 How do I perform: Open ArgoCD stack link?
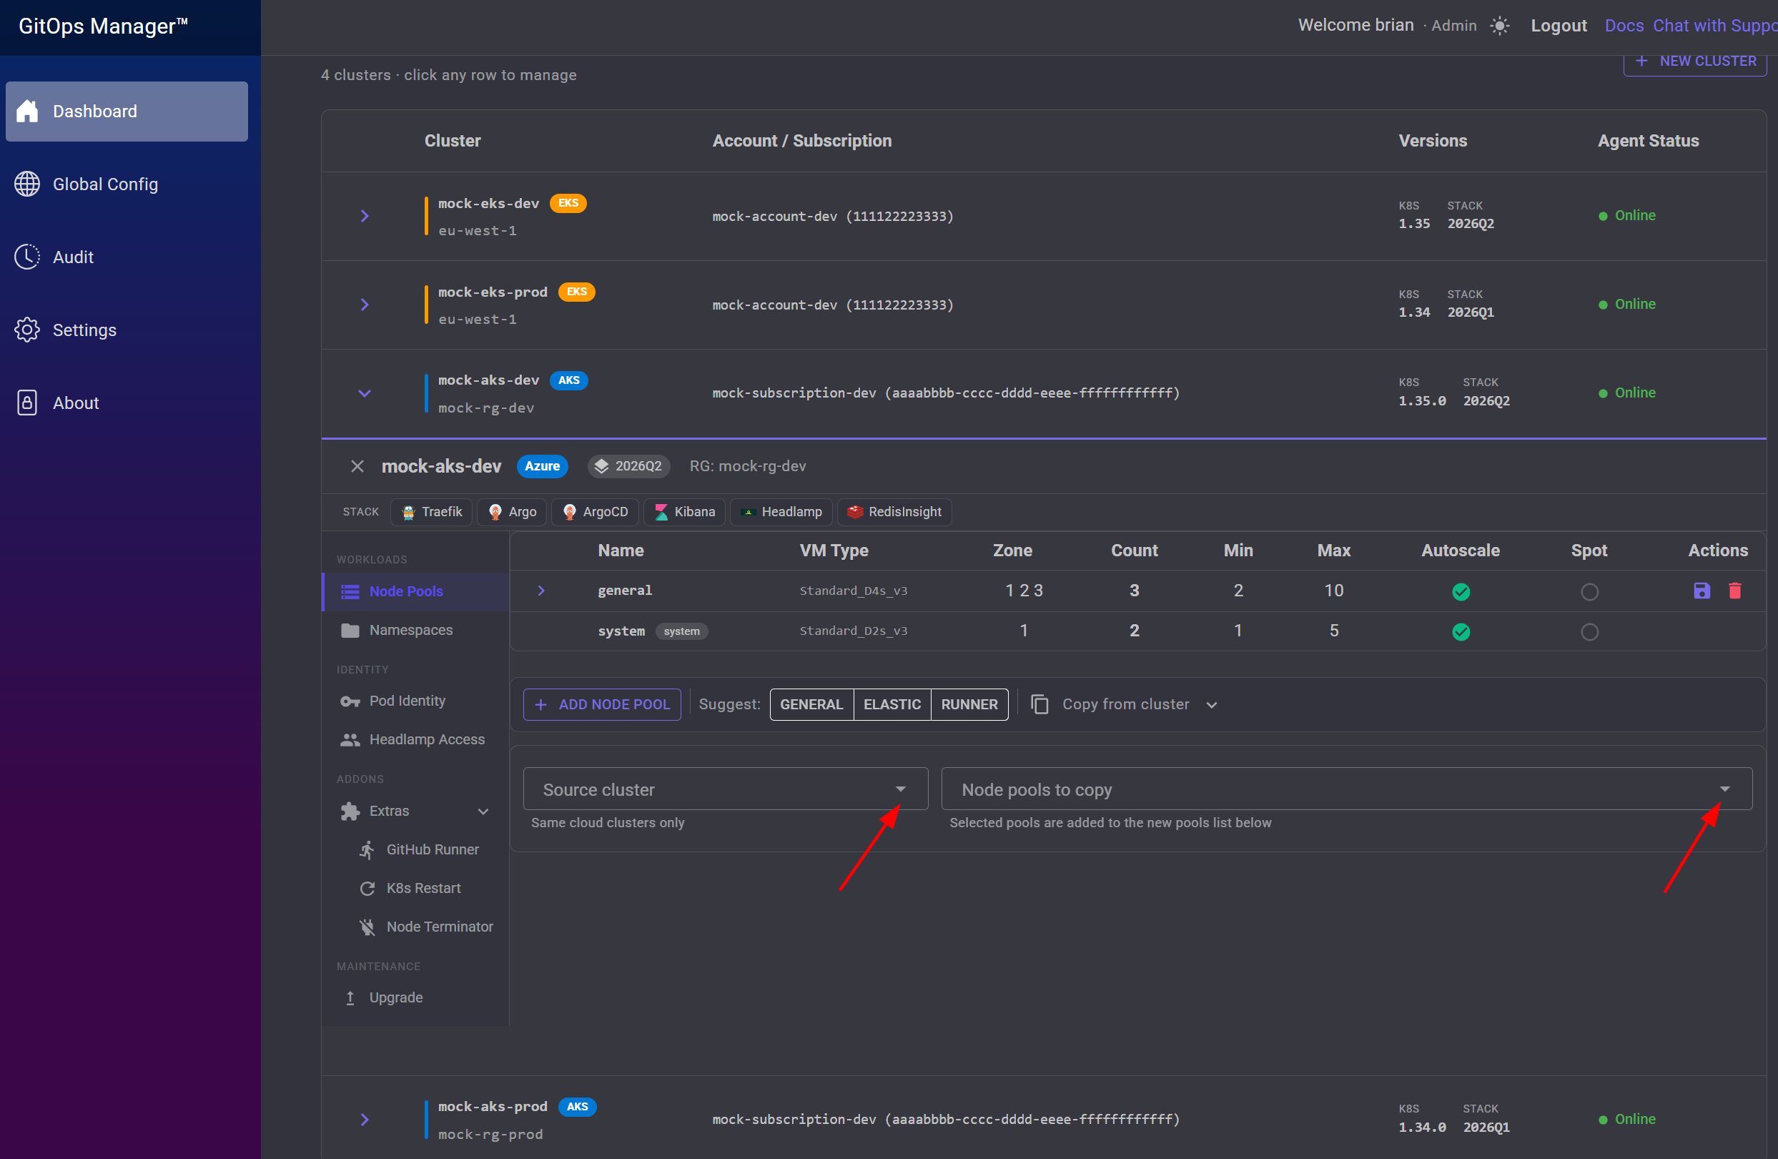(x=595, y=512)
